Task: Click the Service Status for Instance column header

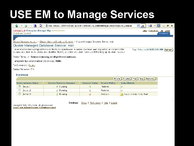Action: click(x=61, y=83)
